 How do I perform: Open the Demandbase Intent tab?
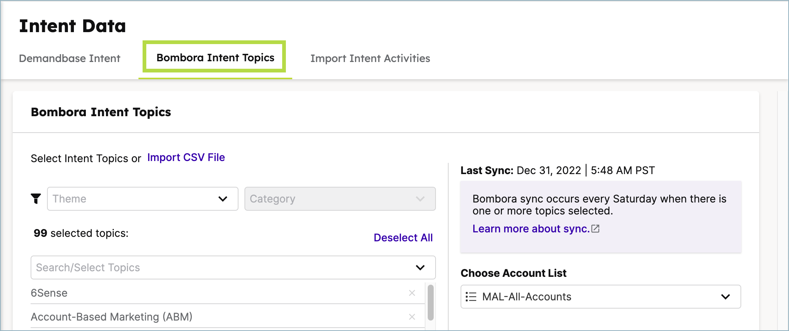(x=69, y=58)
